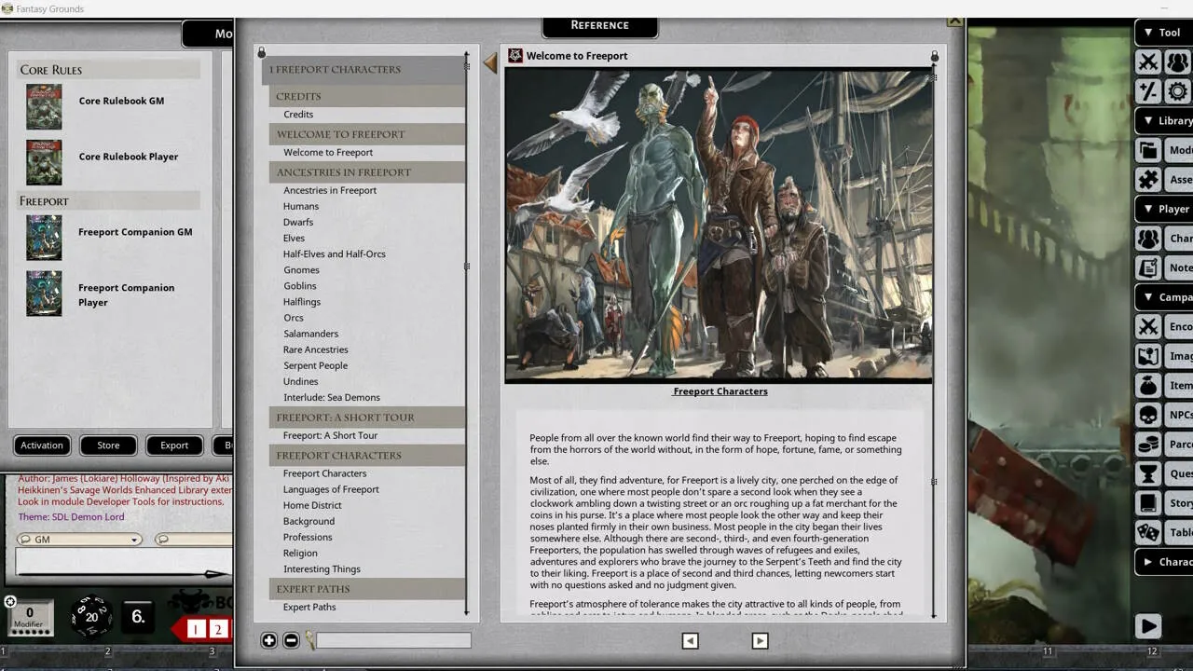Hide the index with the left arrow
This screenshot has height=671, width=1193.
click(490, 63)
